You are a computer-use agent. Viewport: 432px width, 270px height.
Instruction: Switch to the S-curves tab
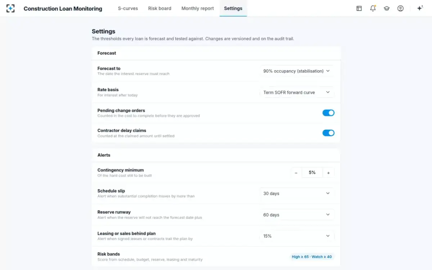coord(128,8)
